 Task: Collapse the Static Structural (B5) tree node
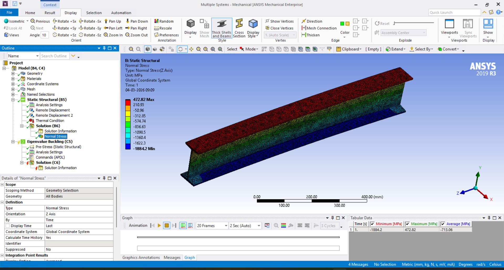[13, 100]
